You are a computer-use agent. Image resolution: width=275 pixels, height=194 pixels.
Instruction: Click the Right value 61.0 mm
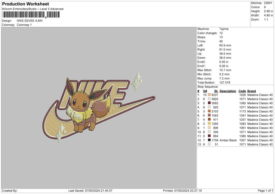225,49
